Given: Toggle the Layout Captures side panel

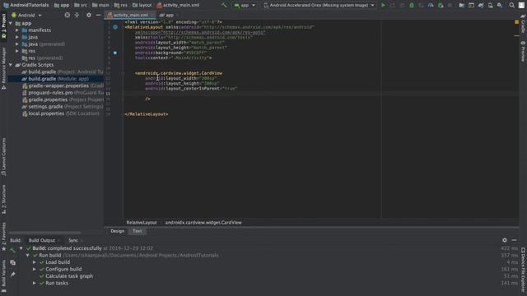Looking at the screenshot, I should [x=3, y=157].
